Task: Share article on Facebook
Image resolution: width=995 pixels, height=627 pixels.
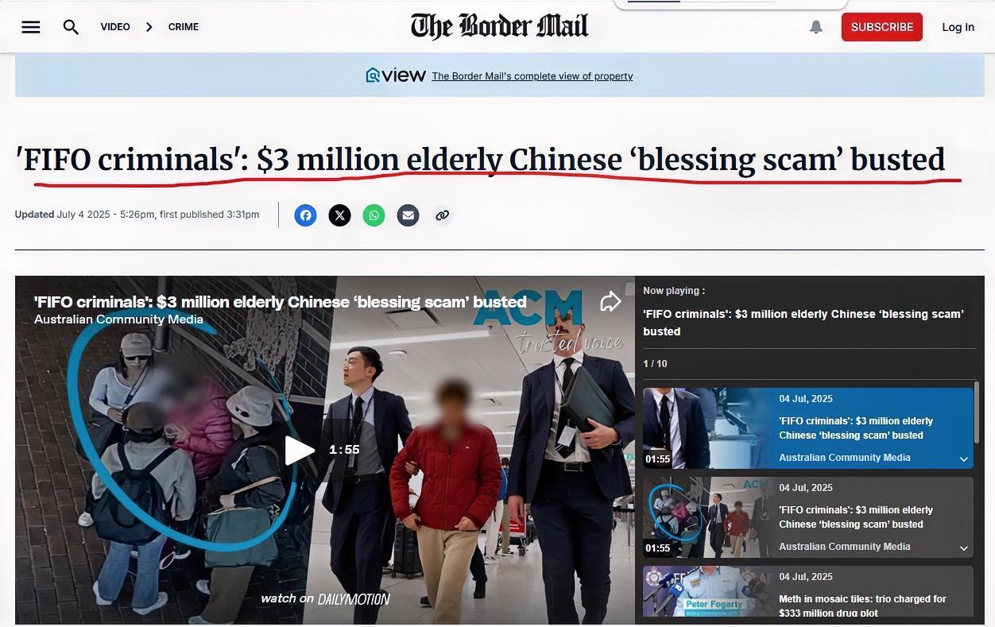Action: pos(305,215)
